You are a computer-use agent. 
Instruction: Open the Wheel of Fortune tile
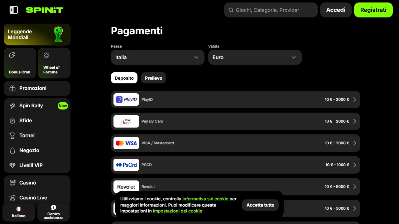(54, 63)
